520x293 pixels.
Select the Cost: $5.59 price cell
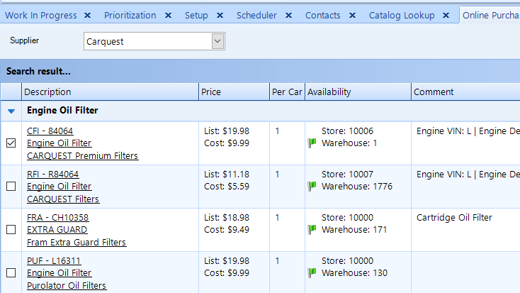click(x=227, y=187)
